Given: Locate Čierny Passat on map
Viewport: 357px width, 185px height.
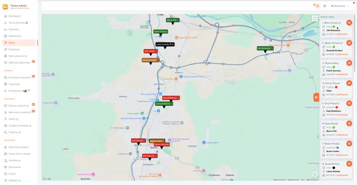Looking at the screenshot, I should point(349,83).
